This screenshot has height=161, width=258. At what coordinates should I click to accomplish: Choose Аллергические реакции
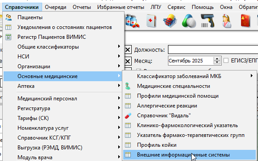pos(189,106)
